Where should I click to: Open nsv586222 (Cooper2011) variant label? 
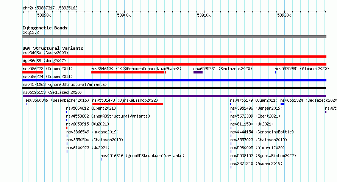(48, 69)
